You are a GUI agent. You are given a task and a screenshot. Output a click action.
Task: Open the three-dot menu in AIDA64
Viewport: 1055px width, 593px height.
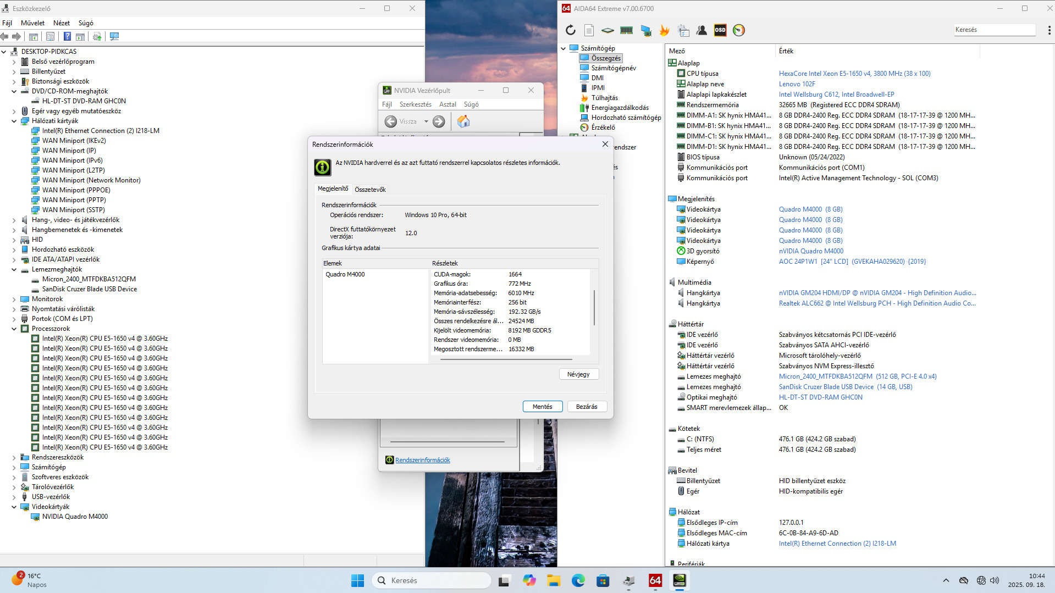(1049, 30)
